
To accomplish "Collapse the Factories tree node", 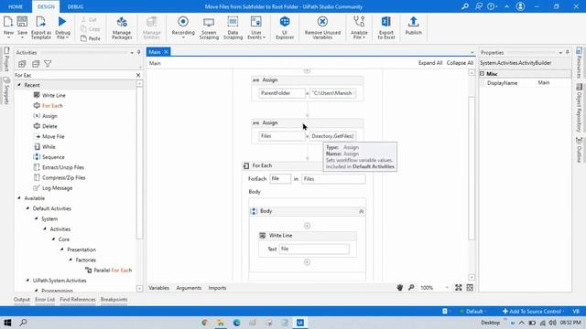I will pyautogui.click(x=71, y=260).
